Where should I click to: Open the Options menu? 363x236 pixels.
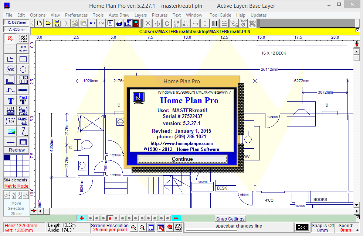coord(38,15)
